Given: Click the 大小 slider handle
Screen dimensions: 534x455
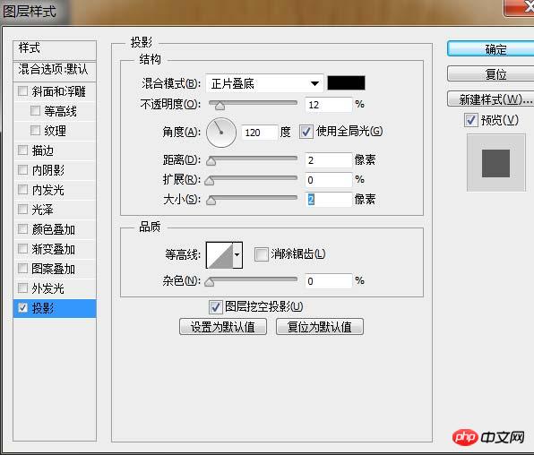Looking at the screenshot, I should 211,201.
